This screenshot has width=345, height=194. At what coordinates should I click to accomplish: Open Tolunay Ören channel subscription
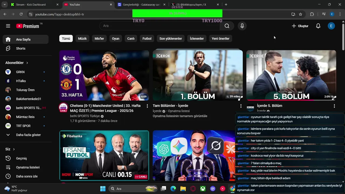(x=26, y=90)
